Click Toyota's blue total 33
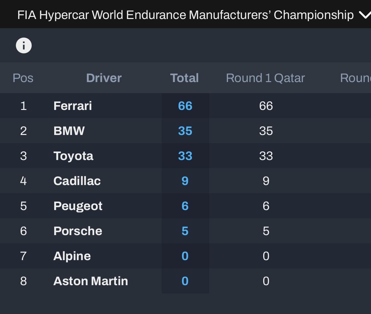 click(185, 156)
